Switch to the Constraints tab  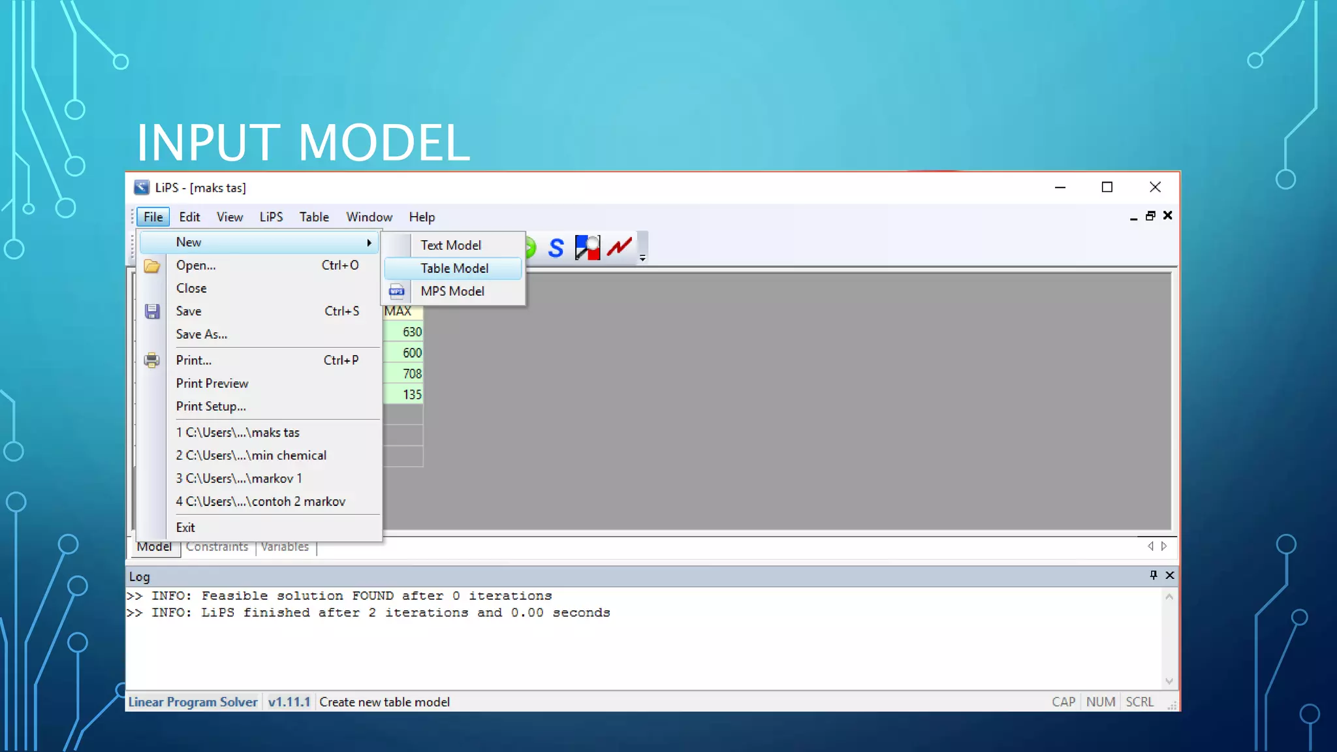click(217, 547)
